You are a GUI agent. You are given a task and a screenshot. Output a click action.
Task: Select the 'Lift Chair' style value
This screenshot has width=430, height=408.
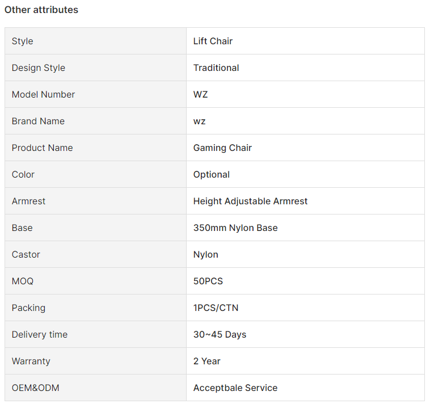213,41
